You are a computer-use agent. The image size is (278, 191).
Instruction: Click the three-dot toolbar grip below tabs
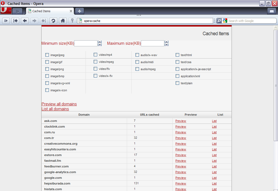139,15
